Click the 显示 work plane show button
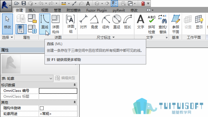The width and height of the screenshot is (208, 117). point(199,22)
